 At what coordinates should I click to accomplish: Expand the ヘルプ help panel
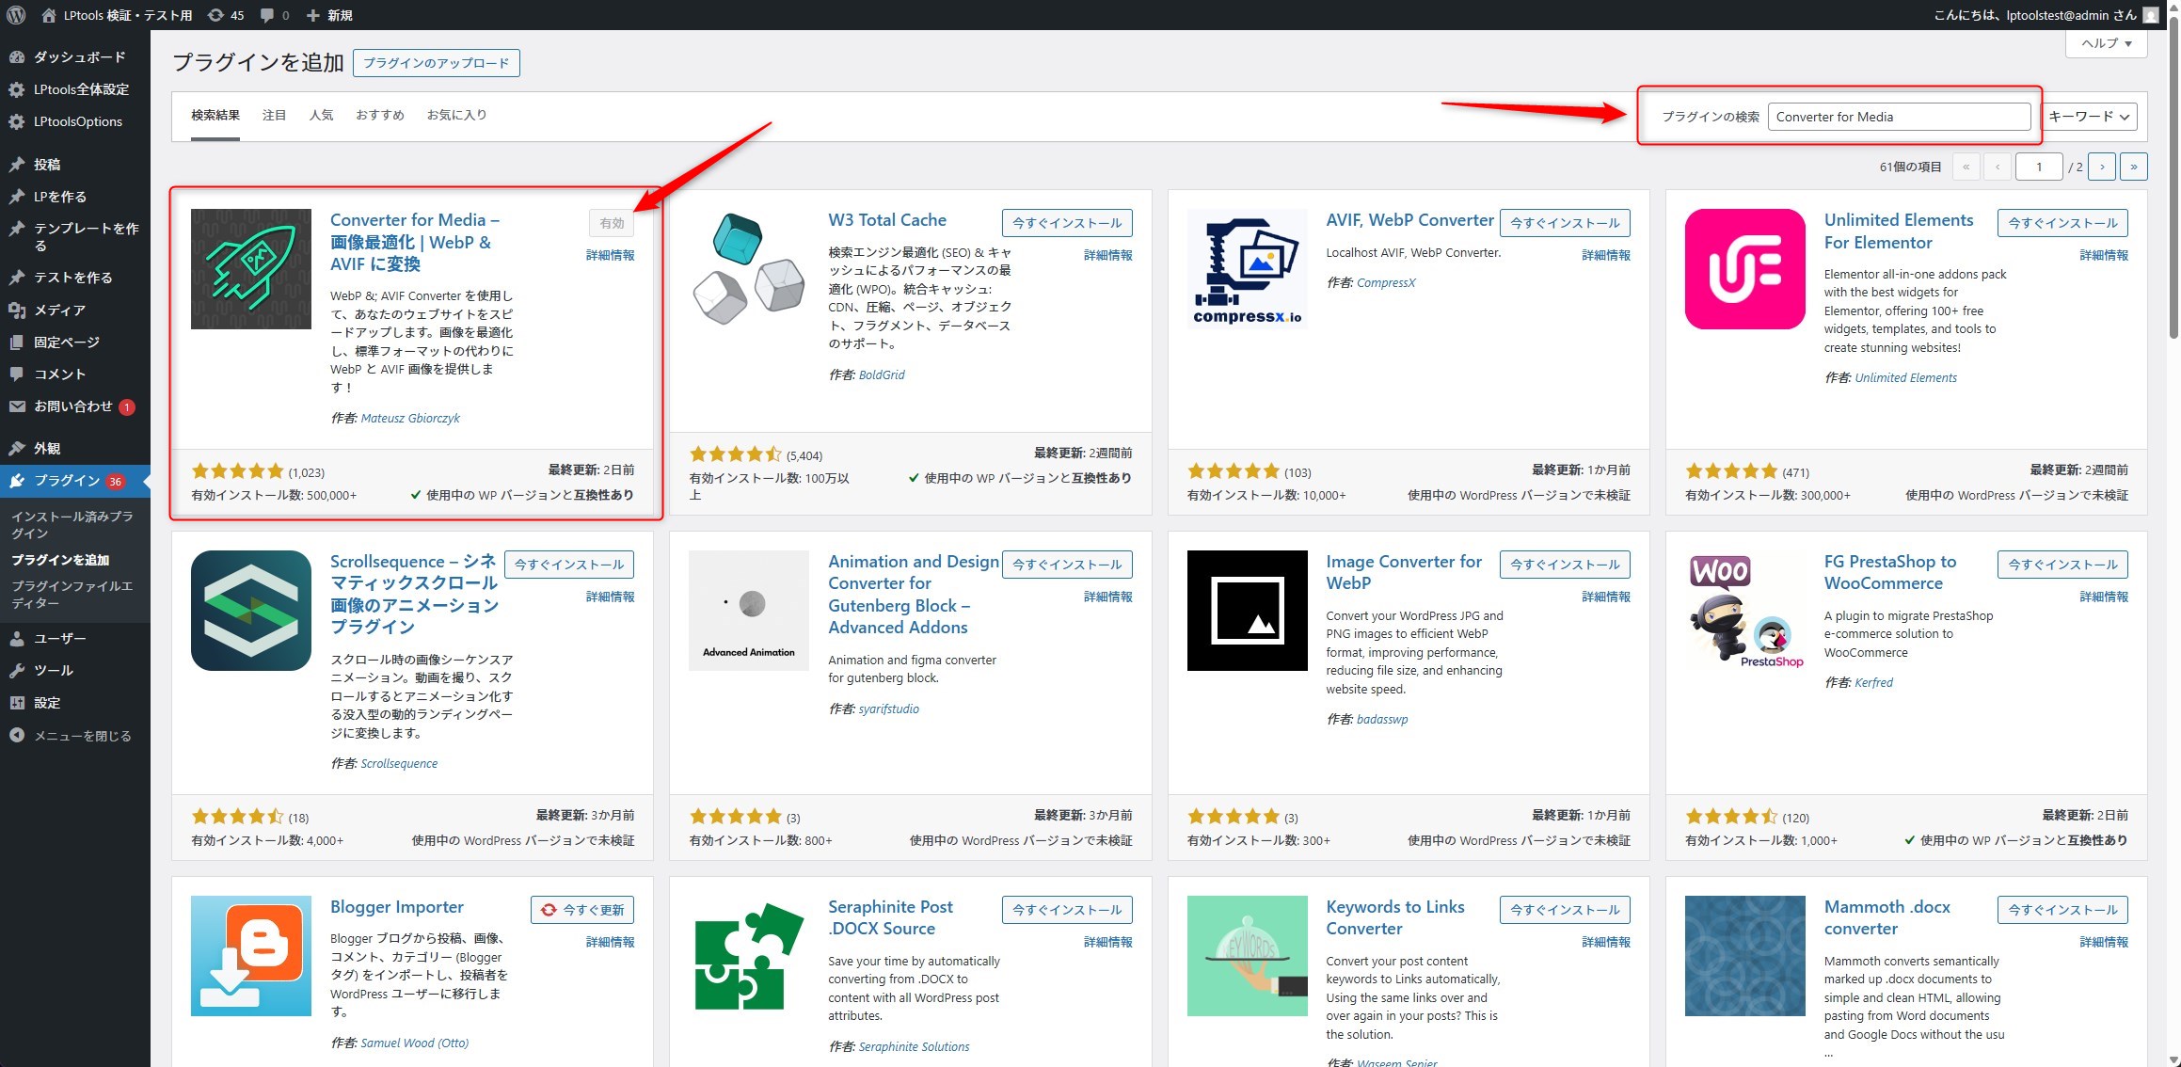coord(2107,43)
